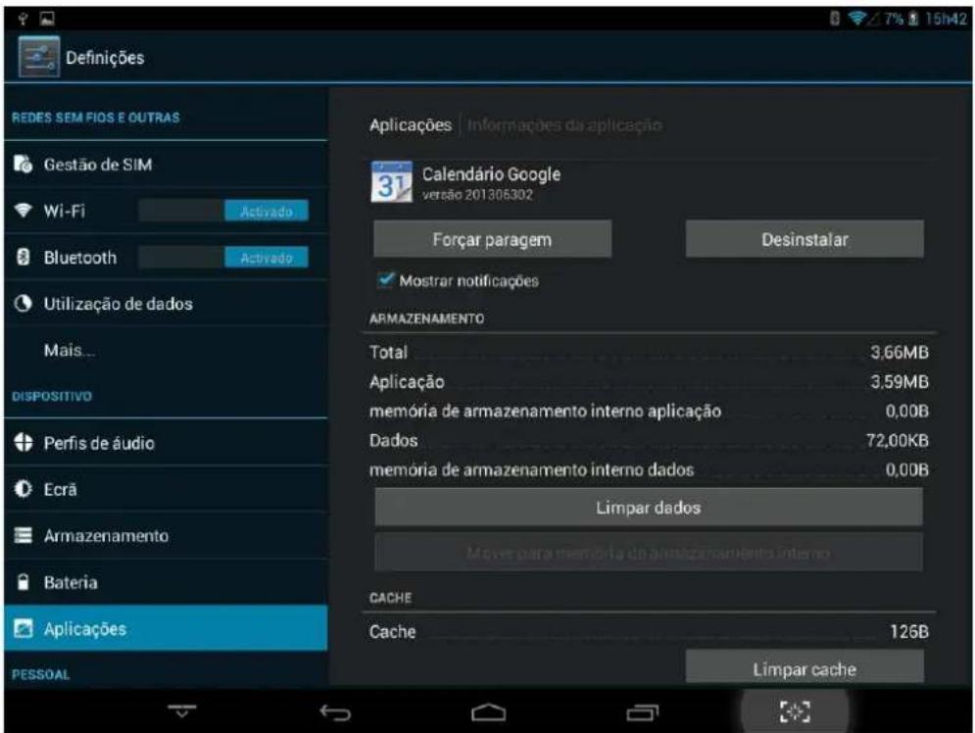Viewport: 975px width, 733px height.
Task: Tap the Dados 72,00KB row
Action: pyautogui.click(x=649, y=440)
